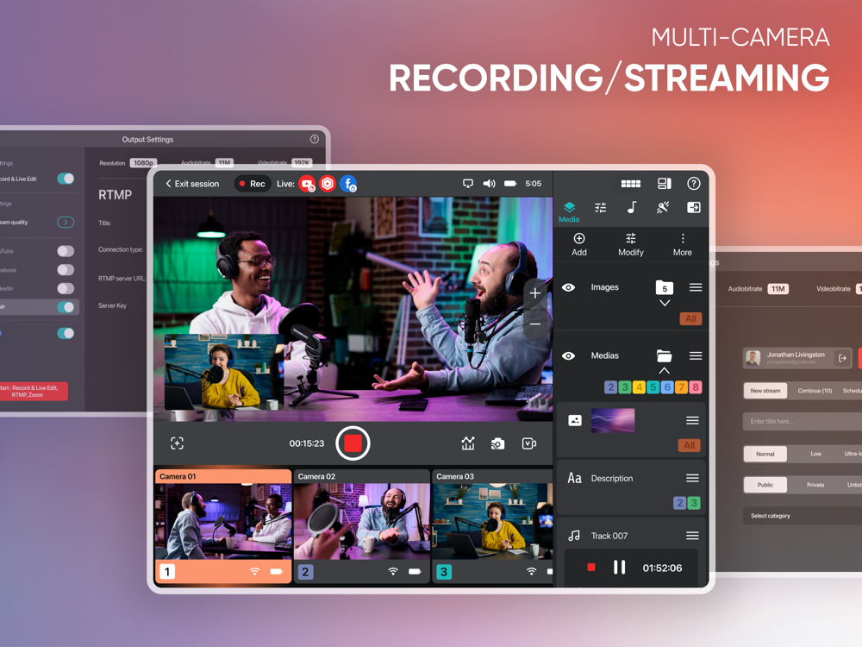Open YouTube live stream icon
This screenshot has height=647, width=862.
[308, 184]
